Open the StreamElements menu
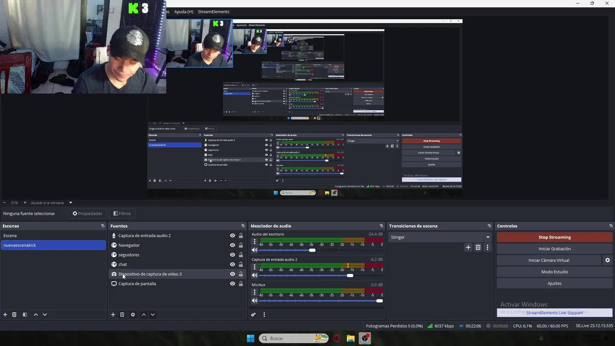 [x=213, y=12]
